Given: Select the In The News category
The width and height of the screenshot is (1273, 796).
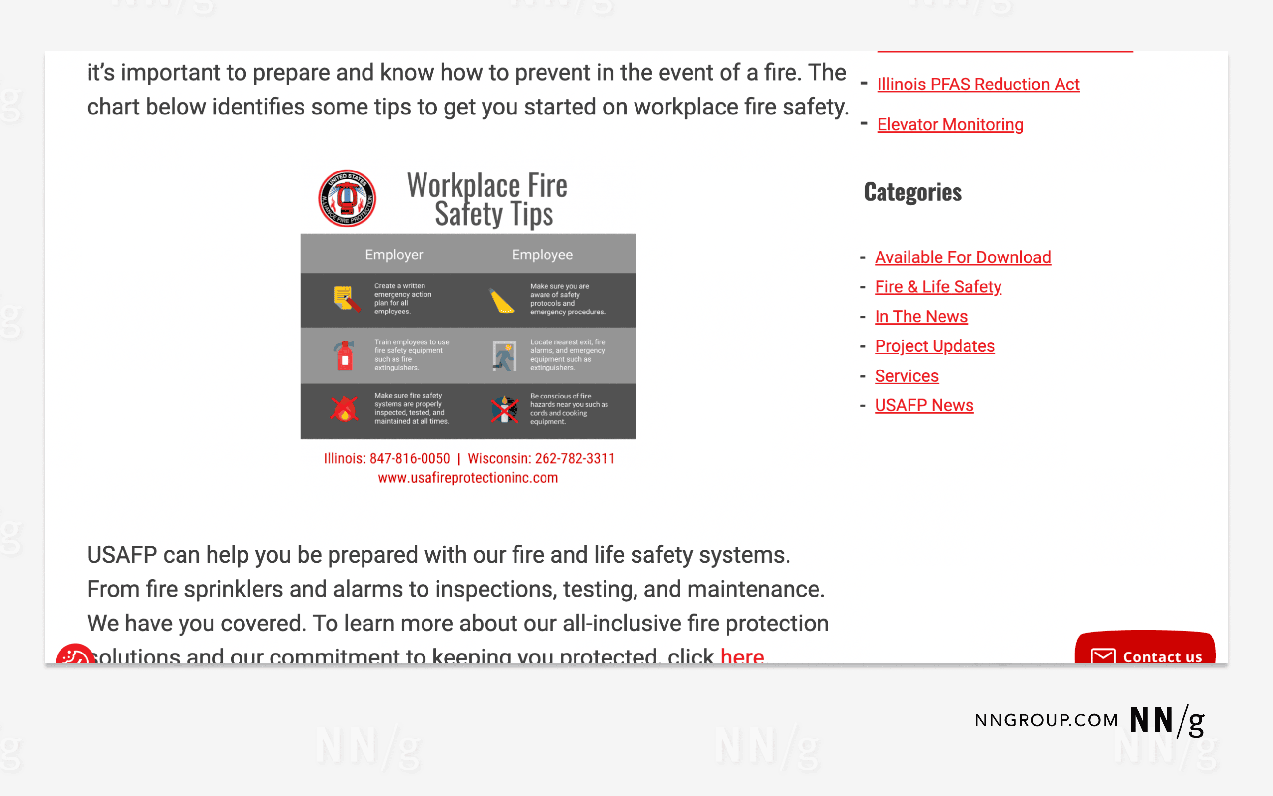Looking at the screenshot, I should pos(920,315).
